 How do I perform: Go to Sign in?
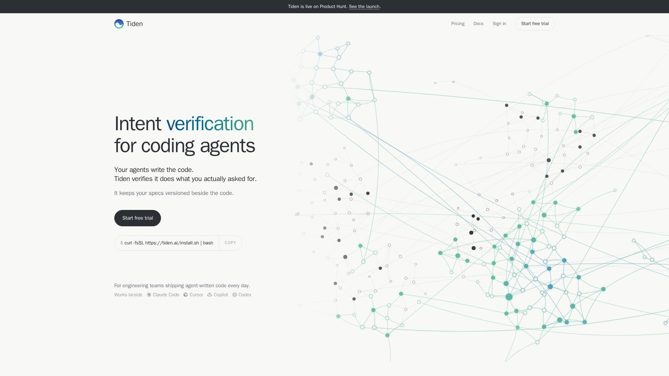click(499, 24)
